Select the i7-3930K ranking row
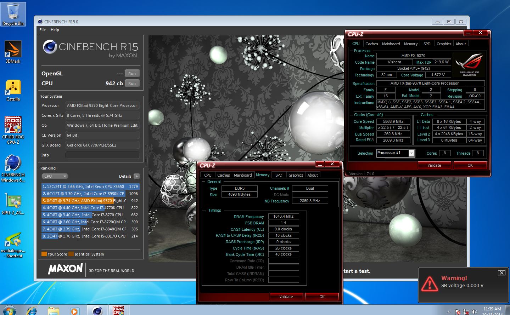The image size is (510, 315). click(90, 194)
